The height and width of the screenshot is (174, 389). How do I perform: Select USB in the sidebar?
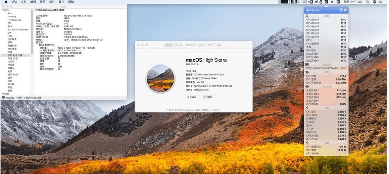(10, 36)
